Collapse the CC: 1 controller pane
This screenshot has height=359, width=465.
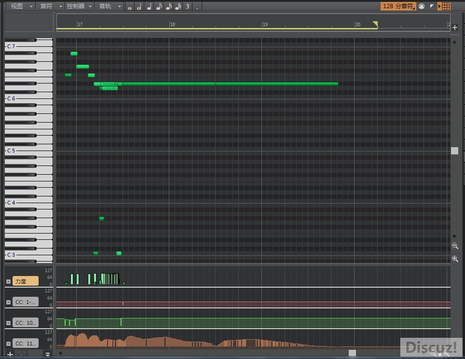[9, 302]
